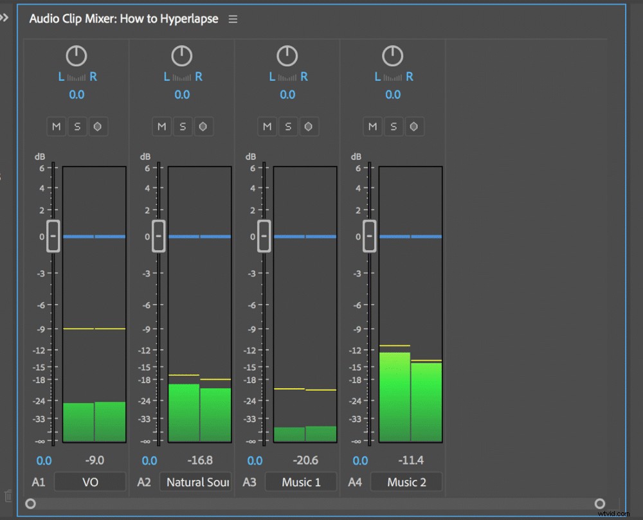This screenshot has height=520, width=643.
Task: Click the volume fader handle on the VO track
Action: (52, 236)
